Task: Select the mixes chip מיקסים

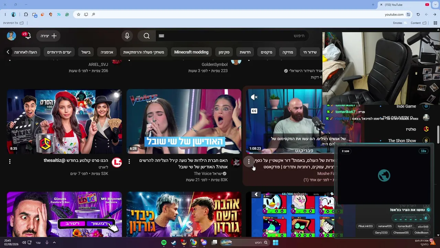Action: coord(266,52)
